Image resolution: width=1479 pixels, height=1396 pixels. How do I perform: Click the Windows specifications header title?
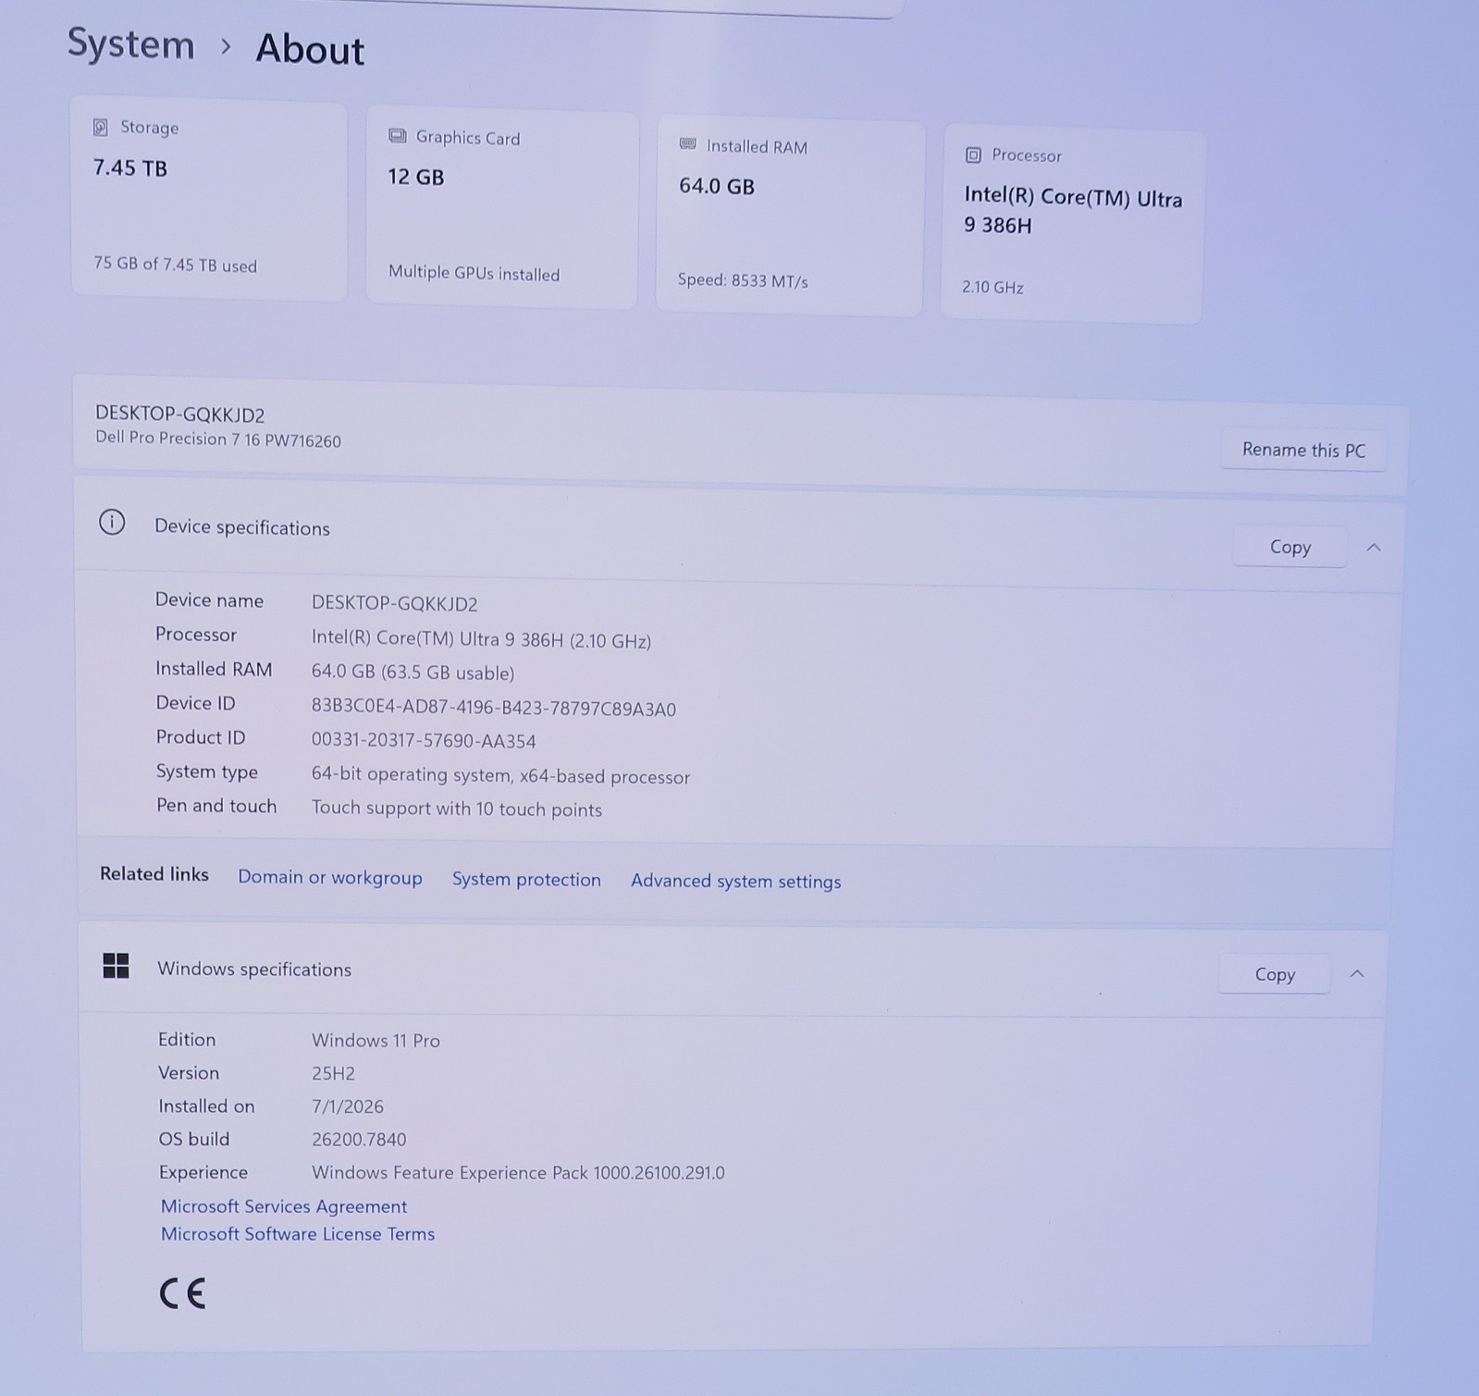pyautogui.click(x=254, y=969)
